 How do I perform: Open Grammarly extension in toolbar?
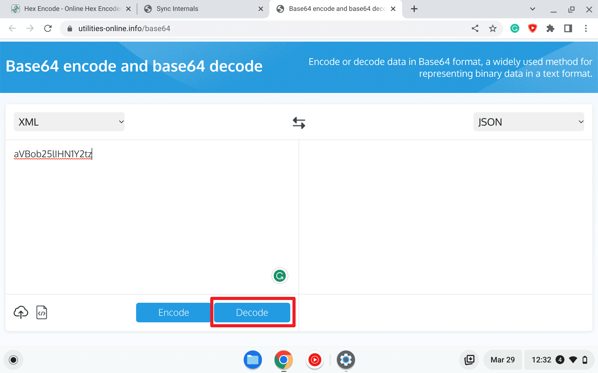pyautogui.click(x=515, y=29)
